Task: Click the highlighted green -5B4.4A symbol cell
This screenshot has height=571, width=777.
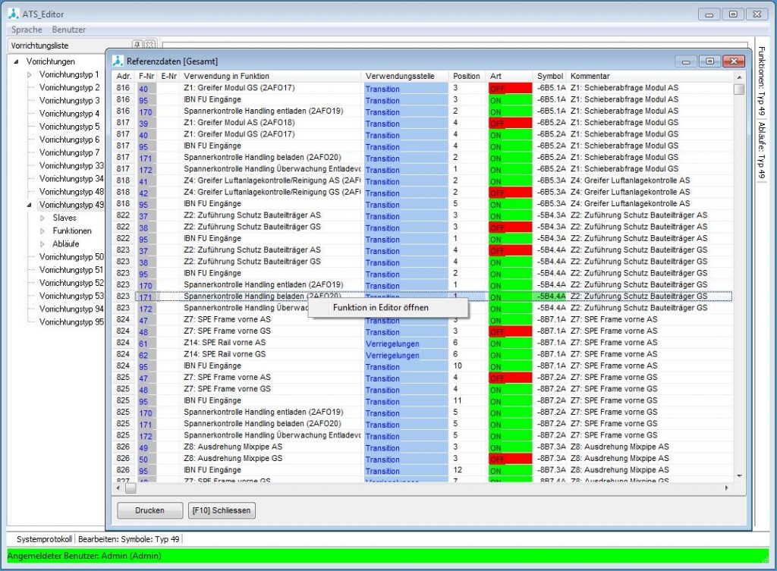Action: click(x=548, y=296)
